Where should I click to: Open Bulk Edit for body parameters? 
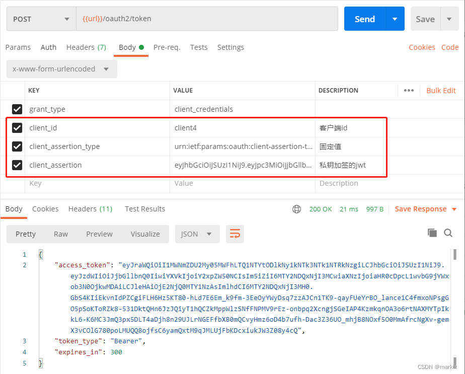441,90
